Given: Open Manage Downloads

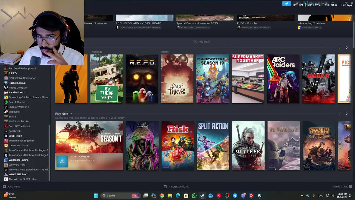Looking at the screenshot, I should (176, 187).
